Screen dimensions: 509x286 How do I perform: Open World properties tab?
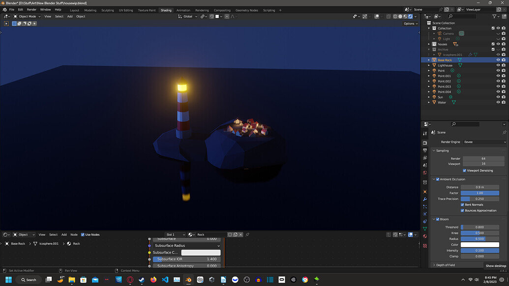pos(425,172)
